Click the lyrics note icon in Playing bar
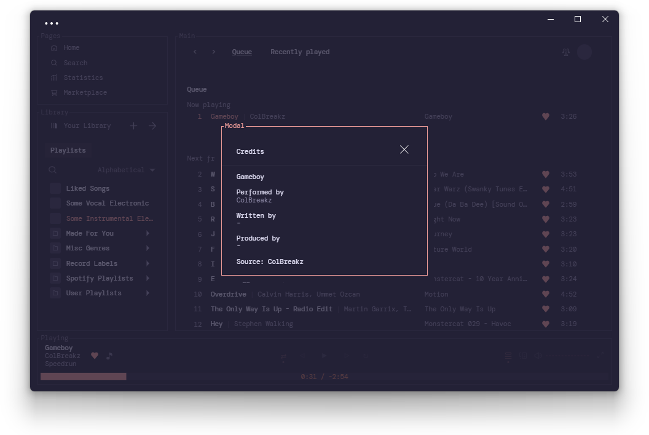649x435 pixels. click(x=109, y=356)
